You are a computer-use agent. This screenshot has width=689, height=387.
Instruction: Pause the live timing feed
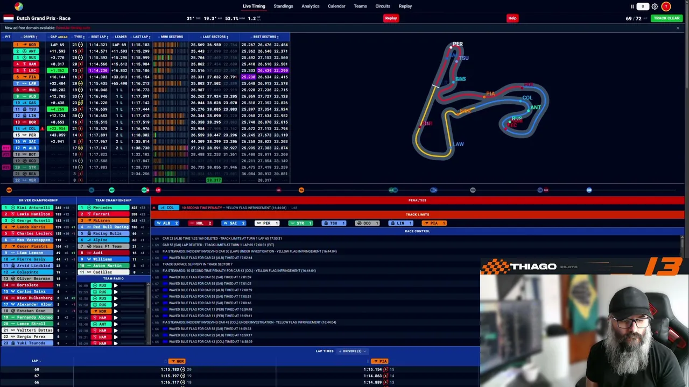632,6
